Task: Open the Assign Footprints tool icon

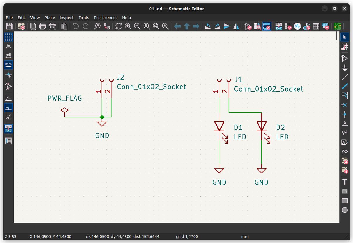Action: (307, 26)
